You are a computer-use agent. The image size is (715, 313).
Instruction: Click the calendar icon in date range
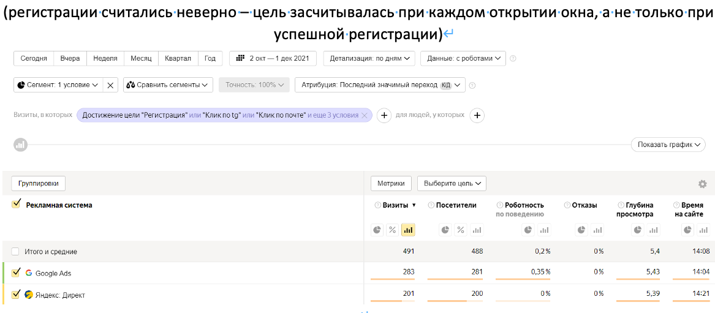[x=240, y=58]
